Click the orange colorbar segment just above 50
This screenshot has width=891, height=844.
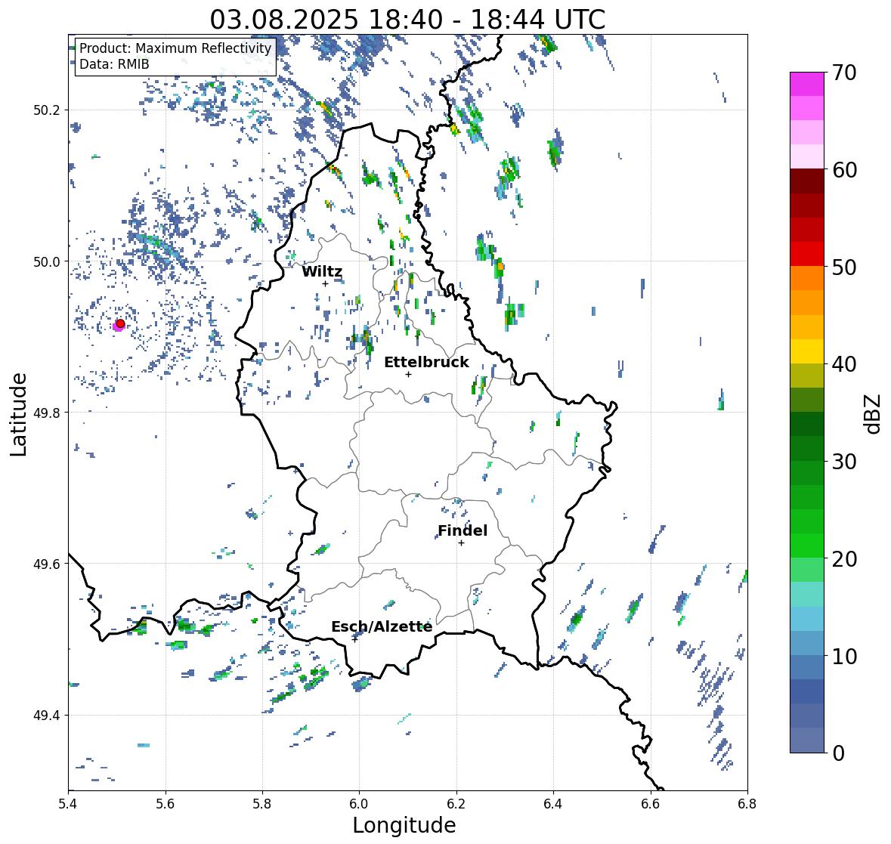tap(807, 278)
